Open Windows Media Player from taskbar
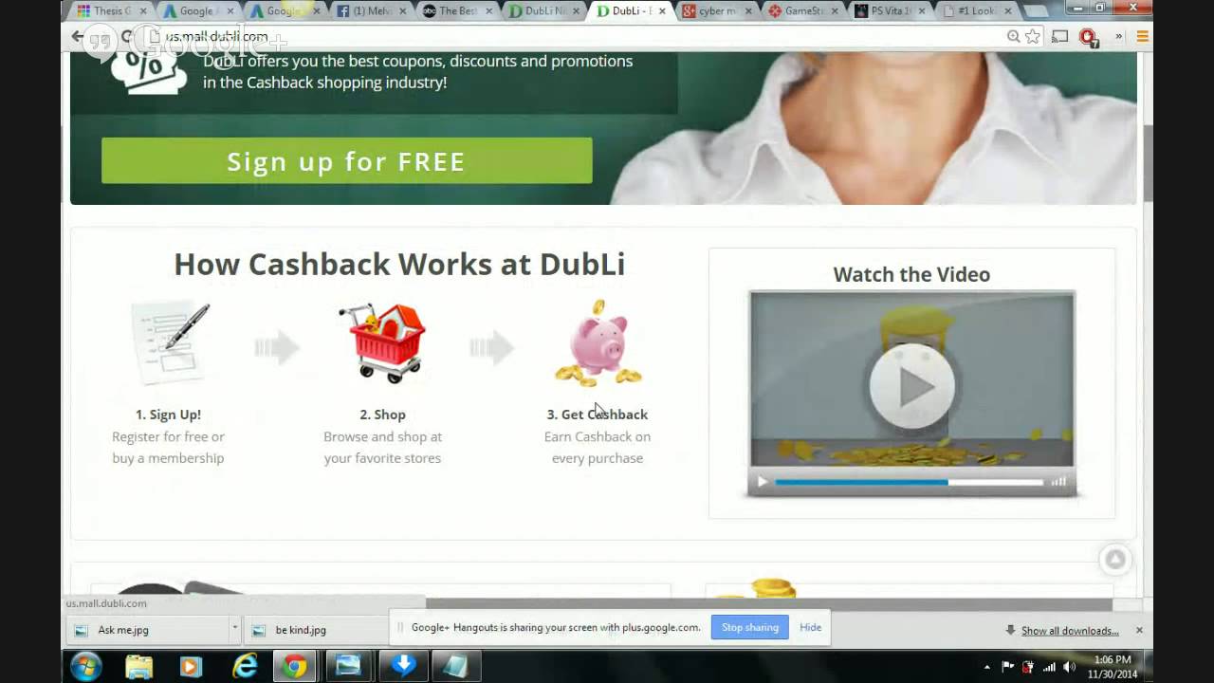Screen dimensions: 1214x683 pos(191,667)
